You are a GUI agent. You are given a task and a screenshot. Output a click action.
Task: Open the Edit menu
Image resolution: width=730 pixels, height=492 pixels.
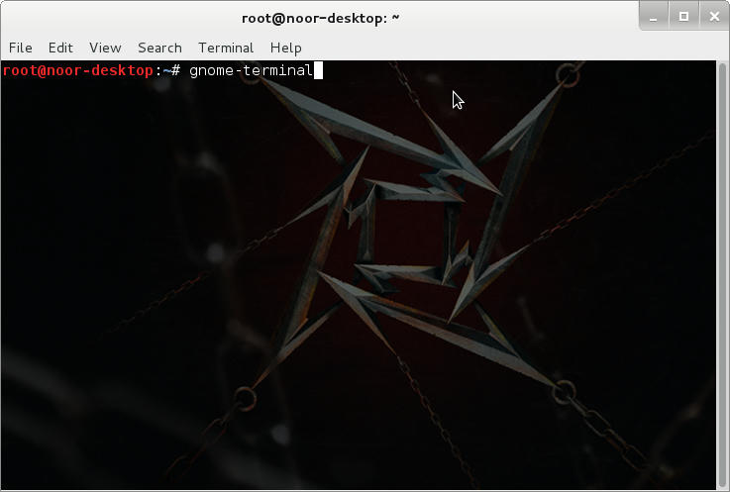point(60,48)
